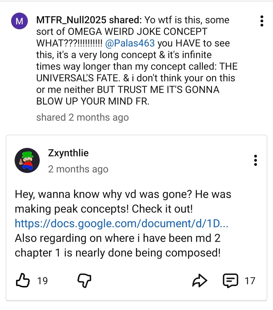Open comments using the speech bubble icon

click(231, 281)
